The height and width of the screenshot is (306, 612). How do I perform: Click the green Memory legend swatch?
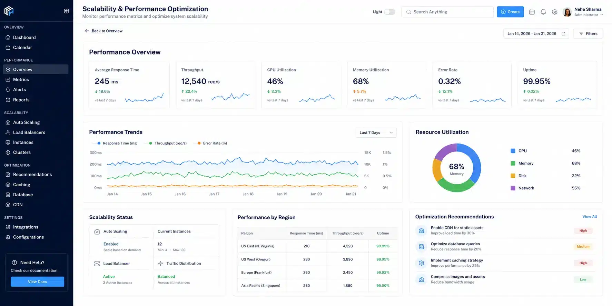coord(513,163)
